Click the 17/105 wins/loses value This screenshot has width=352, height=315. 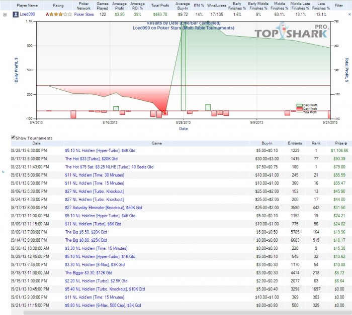click(x=217, y=15)
